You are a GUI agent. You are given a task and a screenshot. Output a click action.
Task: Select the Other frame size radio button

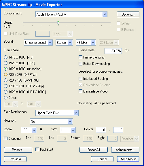coord(5,97)
